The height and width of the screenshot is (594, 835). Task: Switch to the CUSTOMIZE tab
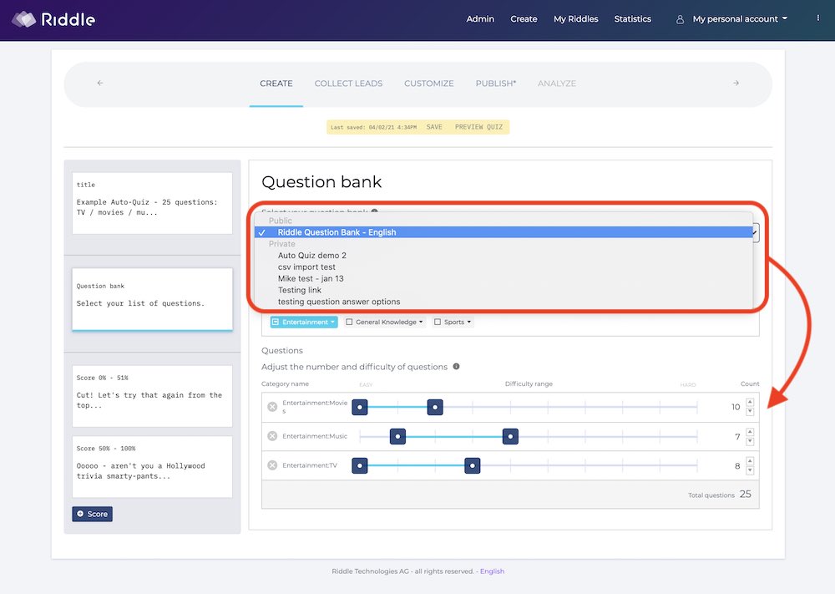coord(428,84)
